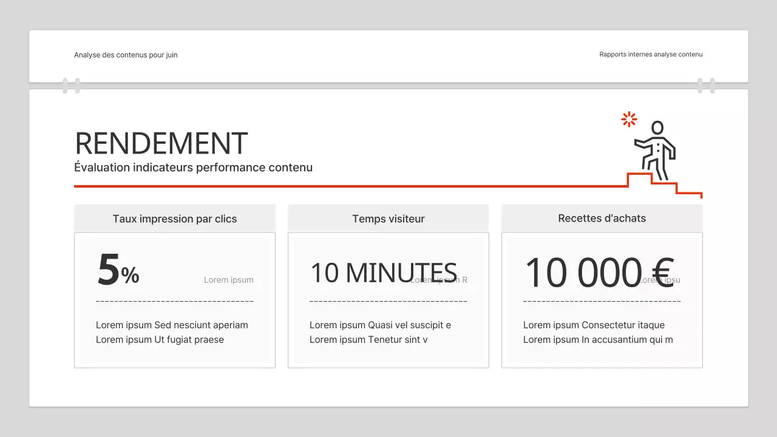Viewport: 777px width, 437px height.
Task: Click the RENDEMENT title text
Action: click(161, 144)
